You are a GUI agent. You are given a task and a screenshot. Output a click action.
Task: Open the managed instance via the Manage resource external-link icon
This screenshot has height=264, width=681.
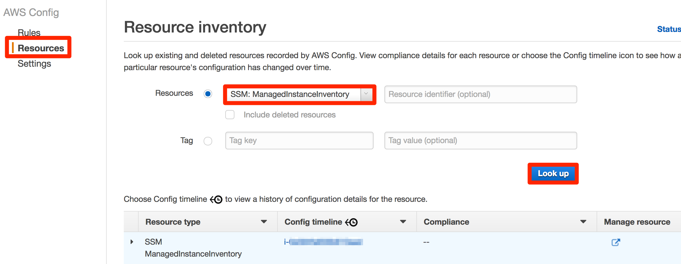(x=616, y=242)
